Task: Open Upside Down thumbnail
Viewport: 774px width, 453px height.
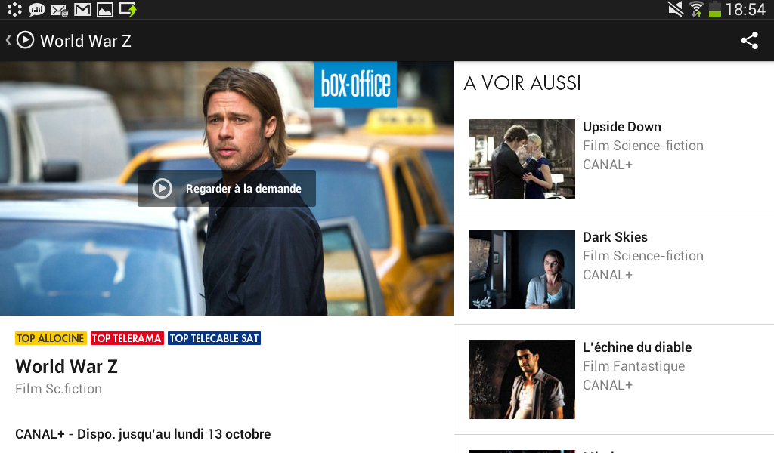Action: point(522,159)
